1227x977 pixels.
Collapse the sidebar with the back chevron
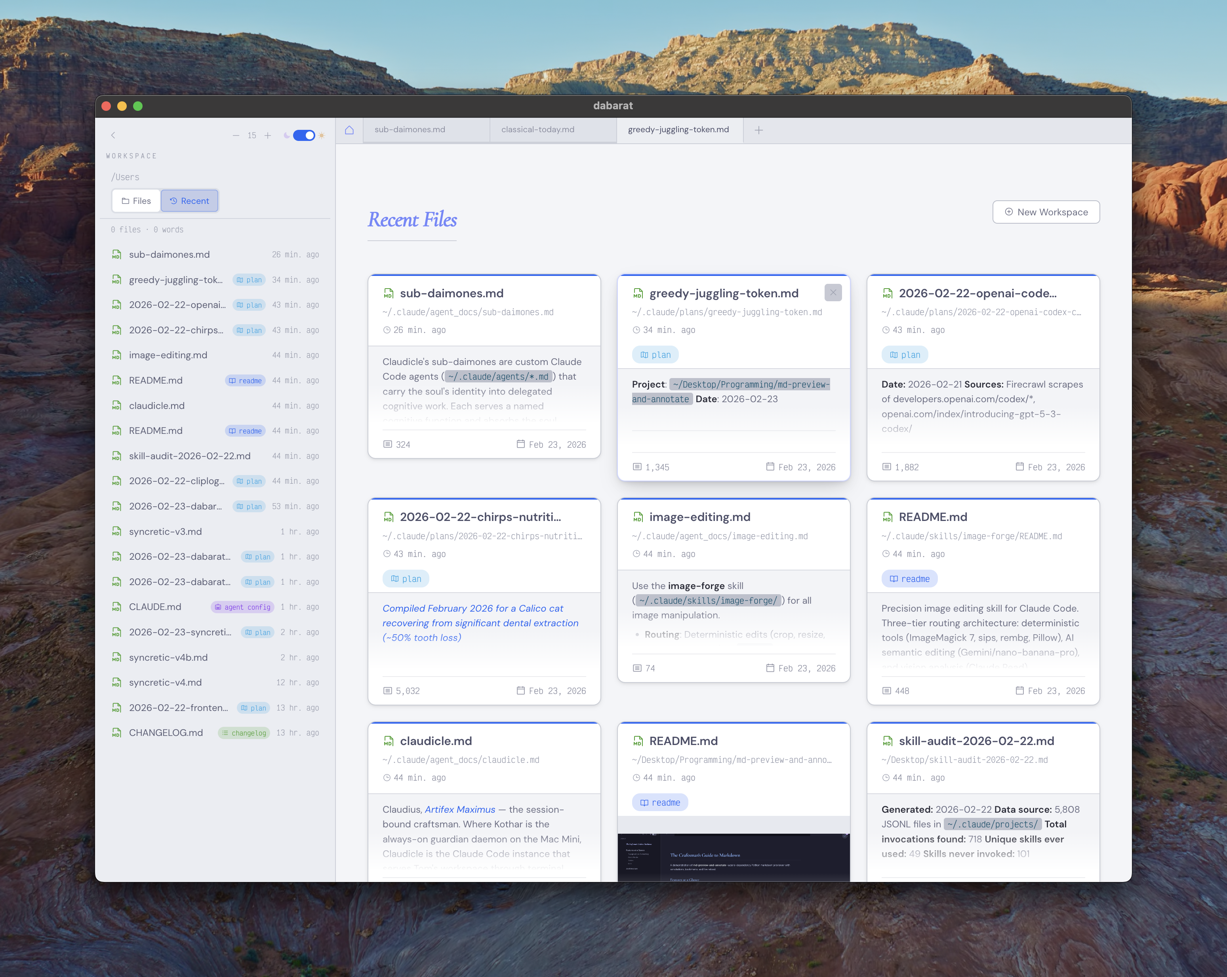pyautogui.click(x=113, y=135)
